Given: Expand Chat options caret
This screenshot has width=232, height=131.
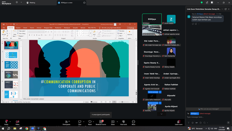Looking at the screenshot, I should click(84, 122).
